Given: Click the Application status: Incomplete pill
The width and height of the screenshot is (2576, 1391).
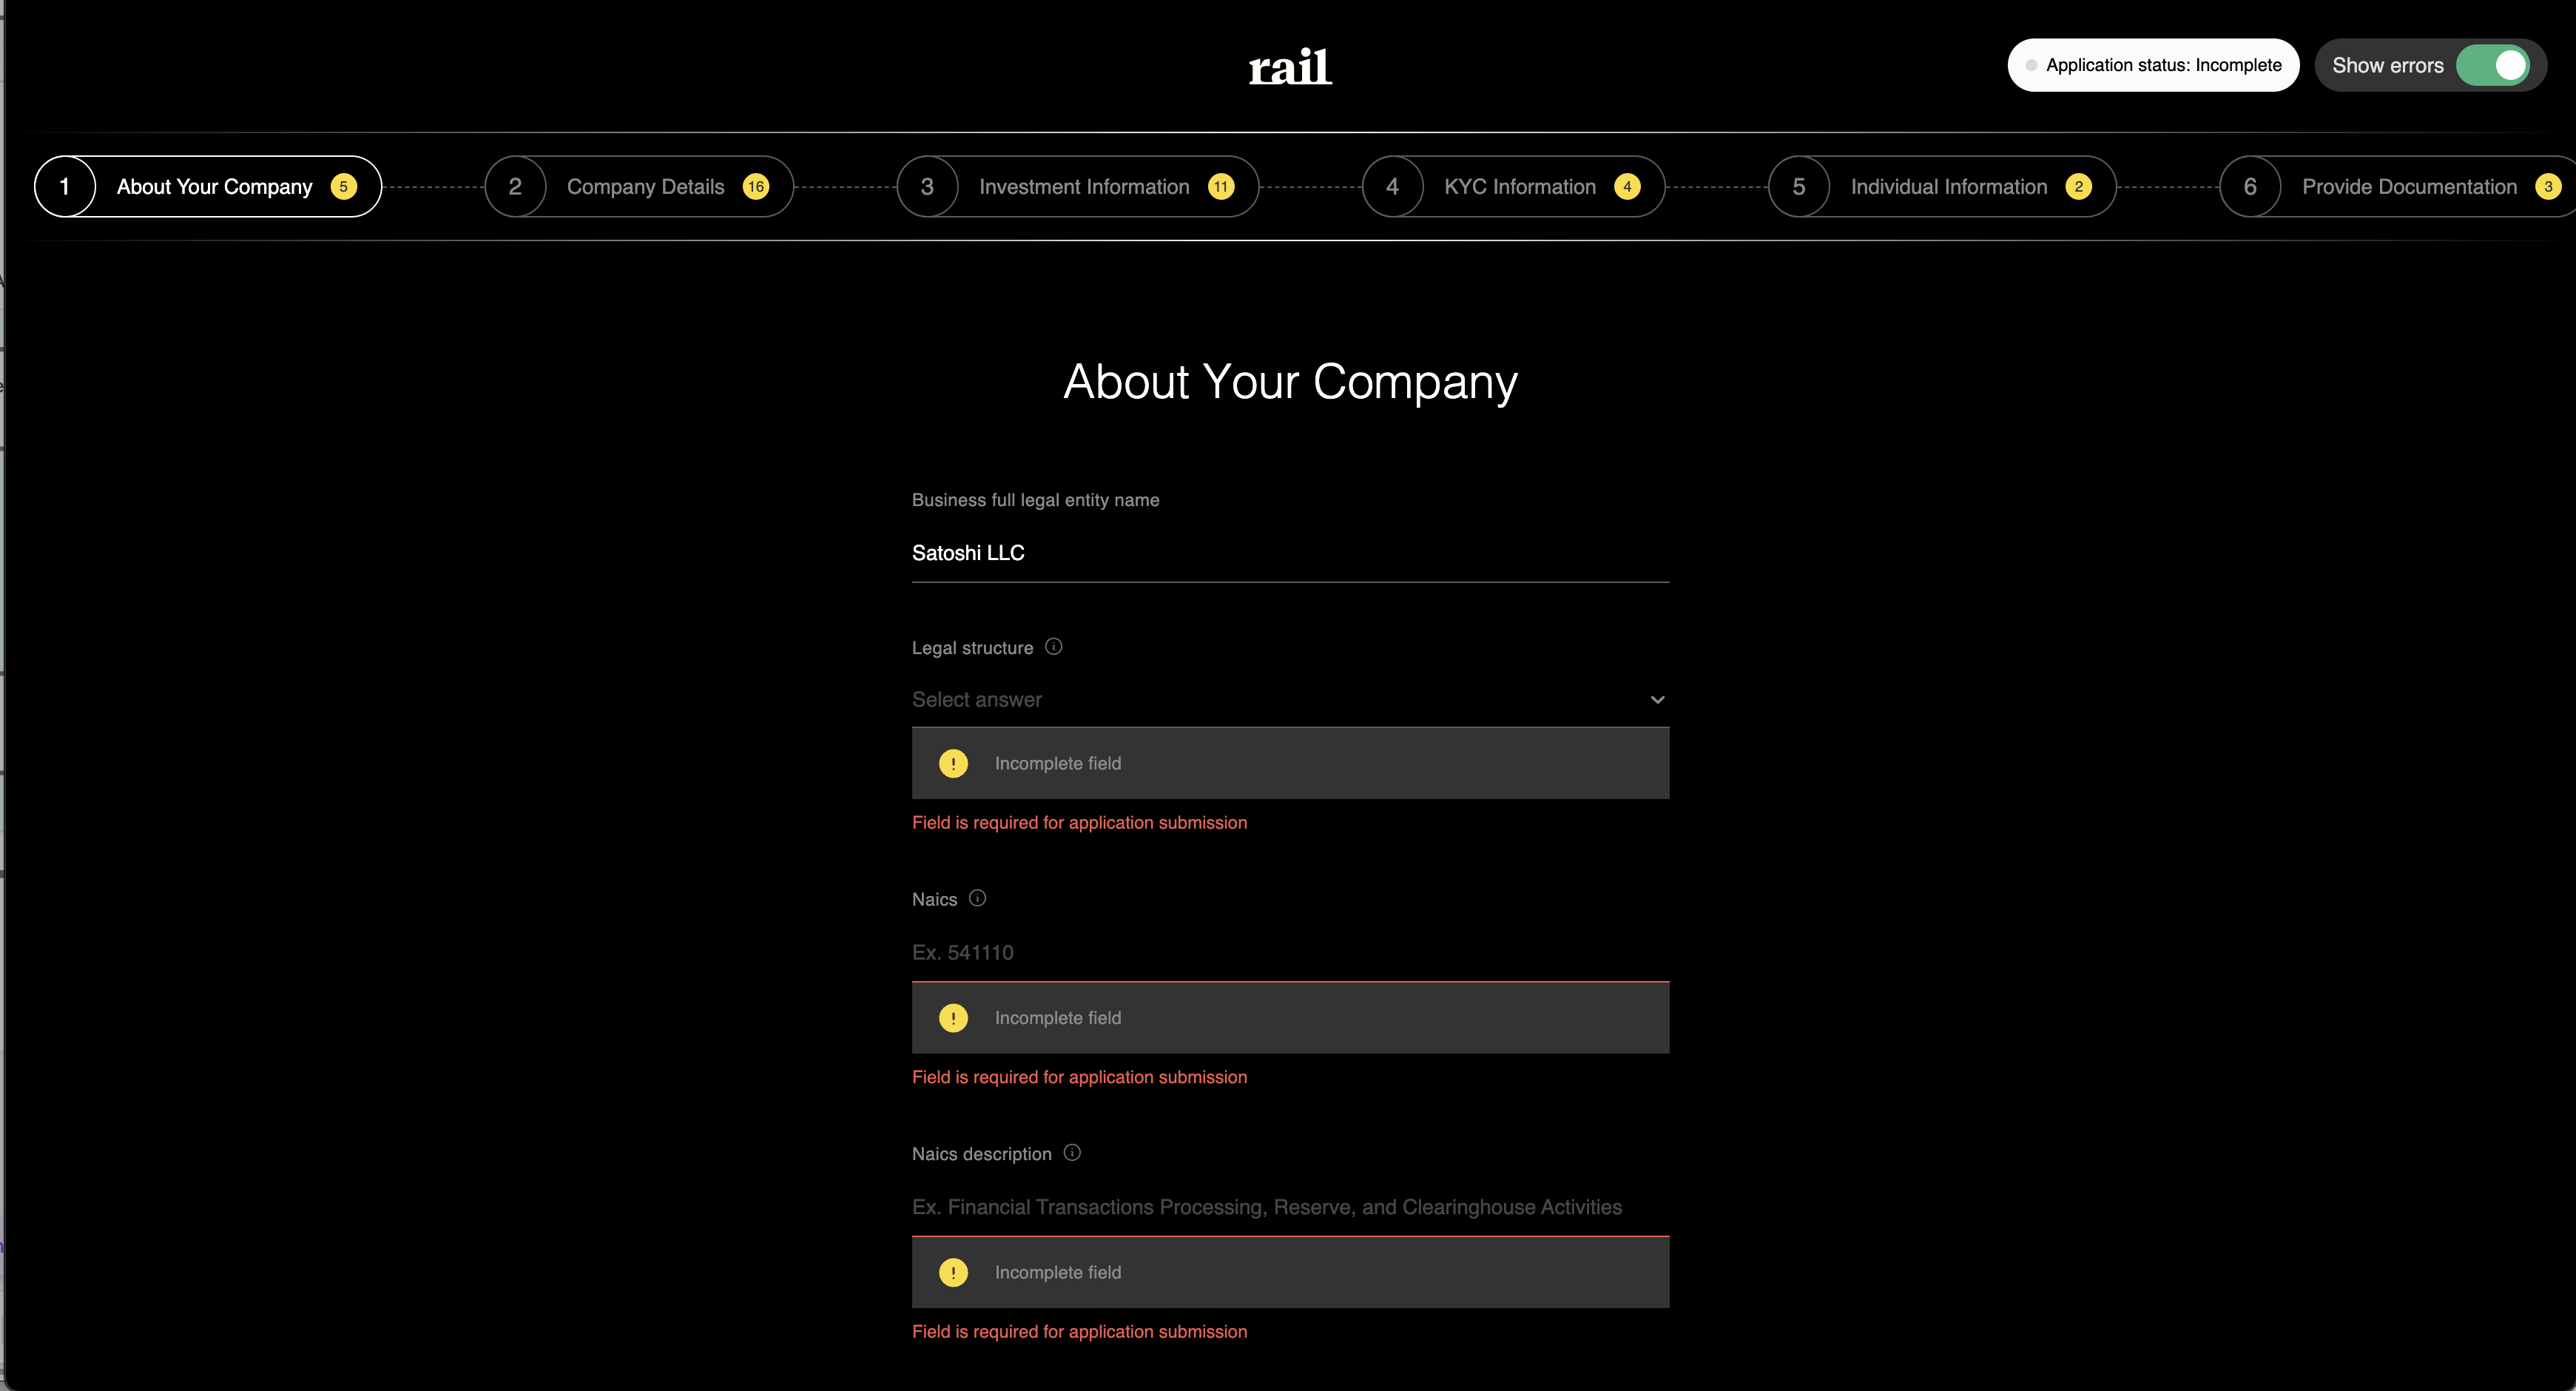Looking at the screenshot, I should [x=2153, y=65].
